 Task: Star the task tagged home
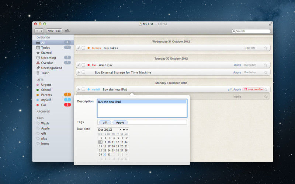[x=265, y=97]
